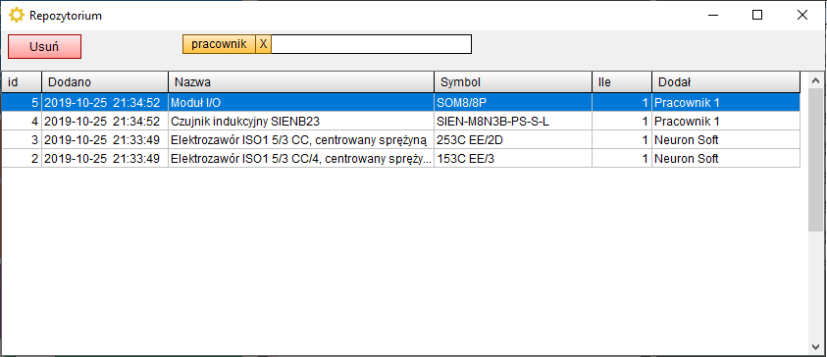Viewport: 827px width, 357px height.
Task: Click the Repozytorium gear window icon
Action: click(17, 16)
